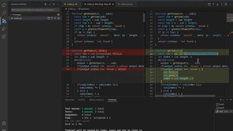Switch Source Control to tree view
Viewport: 233px width, 131px height.
(x=46, y=4)
